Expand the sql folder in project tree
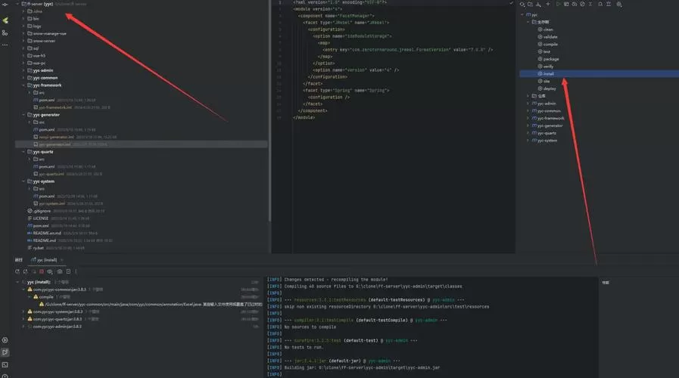 click(23, 48)
